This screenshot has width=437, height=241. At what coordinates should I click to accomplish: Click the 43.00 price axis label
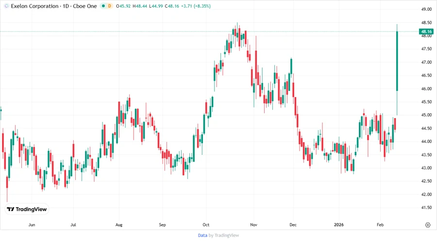pyautogui.click(x=426, y=168)
